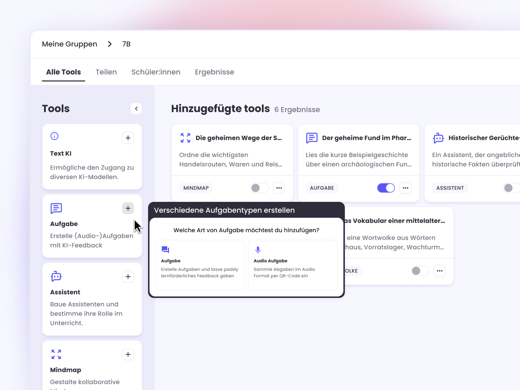Viewport: 520px width, 390px height.
Task: Open the Historischer Gerüchte assistant card
Action: point(477,151)
